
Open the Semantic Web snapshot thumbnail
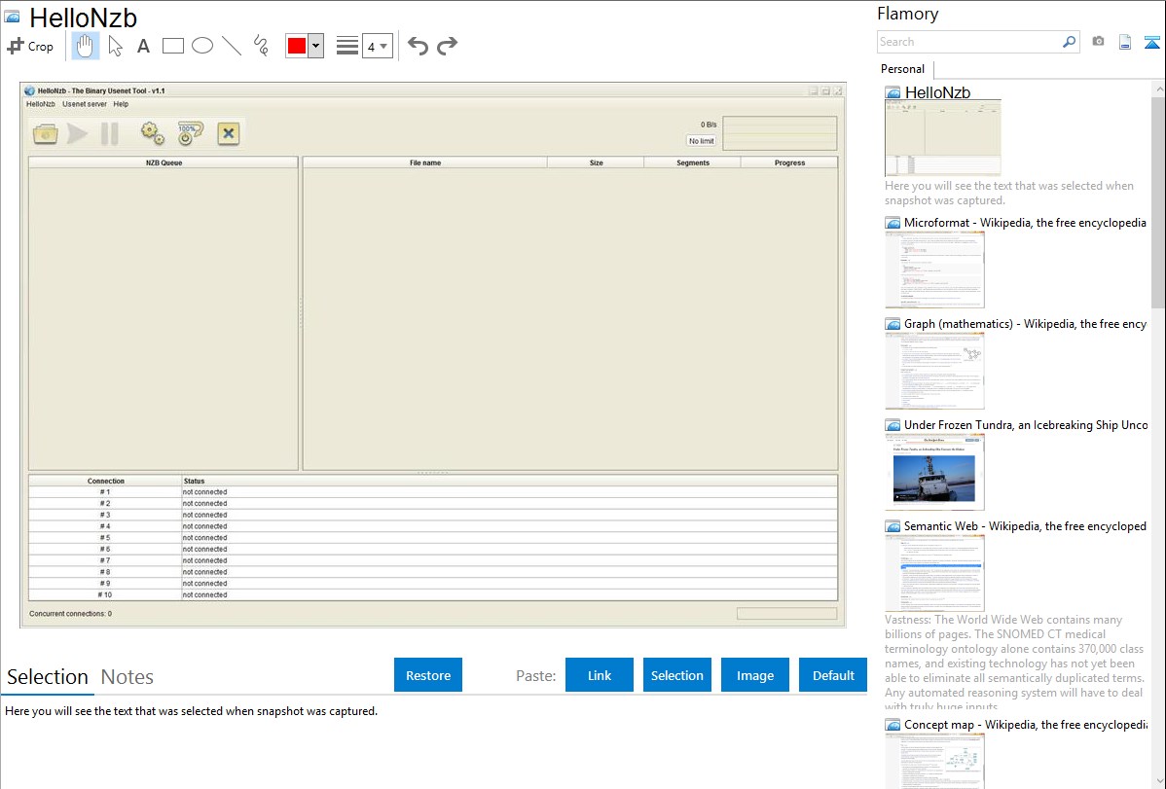click(934, 573)
